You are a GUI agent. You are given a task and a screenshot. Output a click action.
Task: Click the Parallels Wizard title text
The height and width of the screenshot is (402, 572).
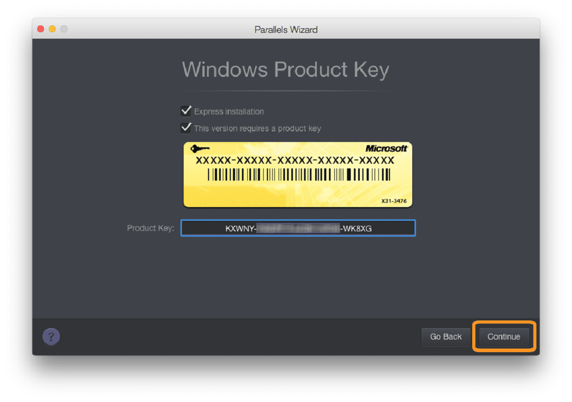286,30
